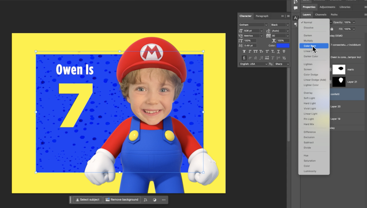Apply Superscript text style
The height and width of the screenshot is (208, 367).
point(267,51)
